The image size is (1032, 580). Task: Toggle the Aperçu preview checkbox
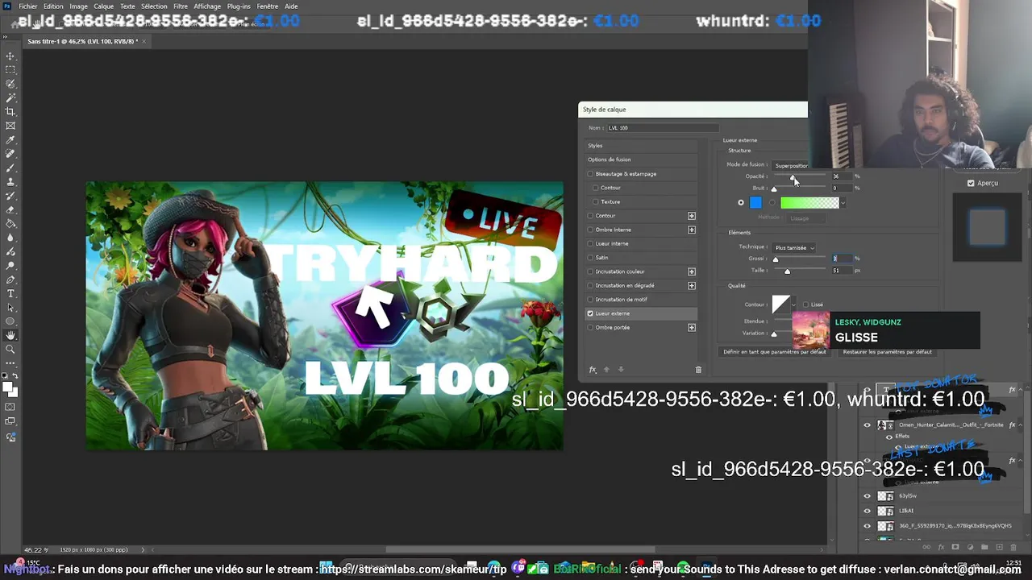pyautogui.click(x=971, y=183)
